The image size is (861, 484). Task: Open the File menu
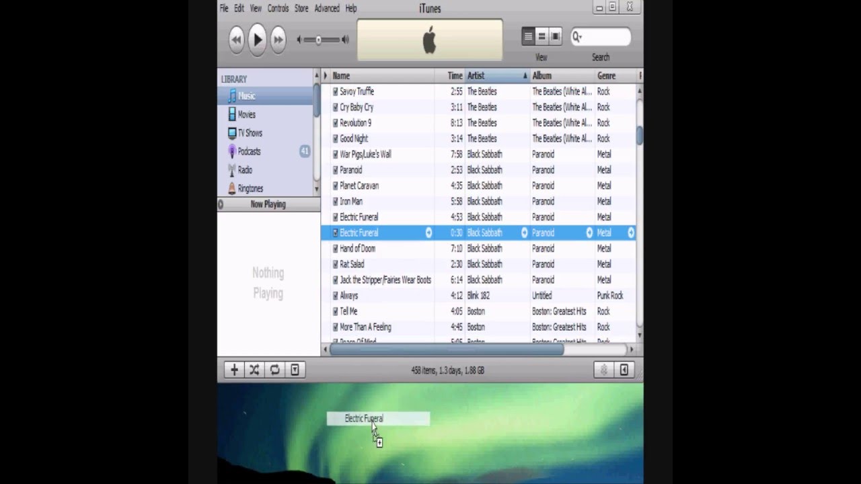coord(224,8)
